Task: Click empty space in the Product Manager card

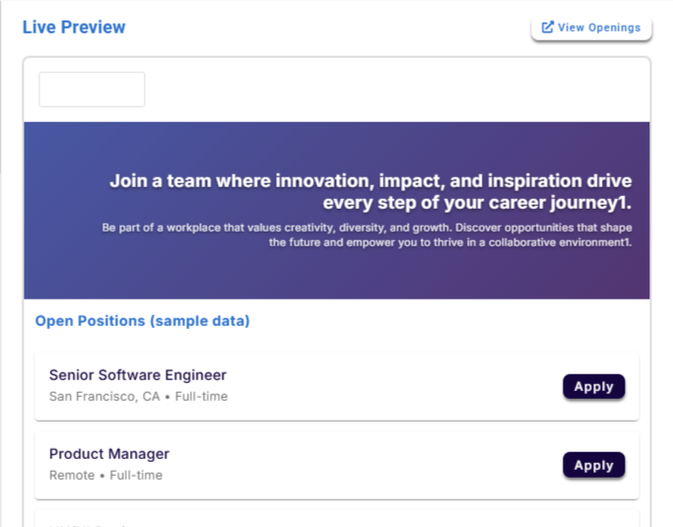Action: click(394, 466)
